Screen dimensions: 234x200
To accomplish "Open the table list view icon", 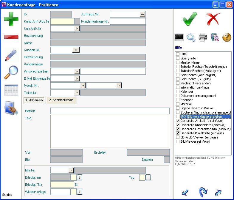I will tap(11, 90).
